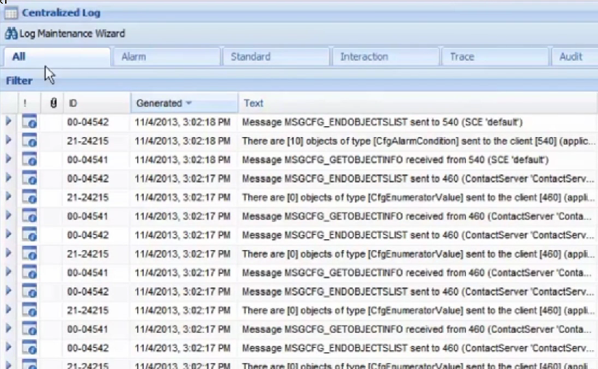Click the log level icon in the first row
598x369 pixels.
[x=29, y=122]
